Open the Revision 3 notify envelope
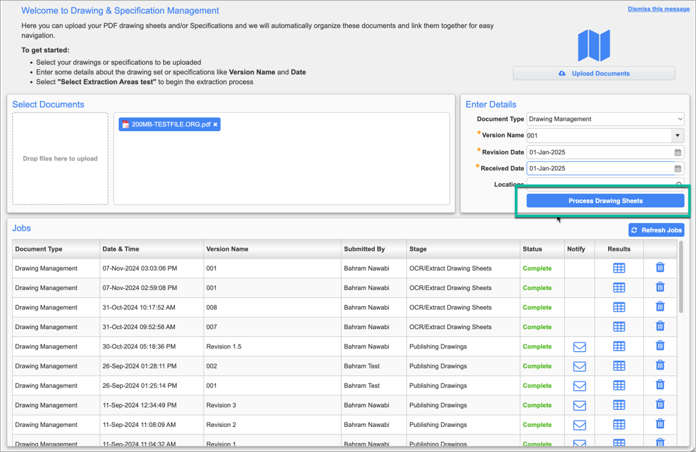Screen dimensions: 696x452 pyautogui.click(x=579, y=405)
